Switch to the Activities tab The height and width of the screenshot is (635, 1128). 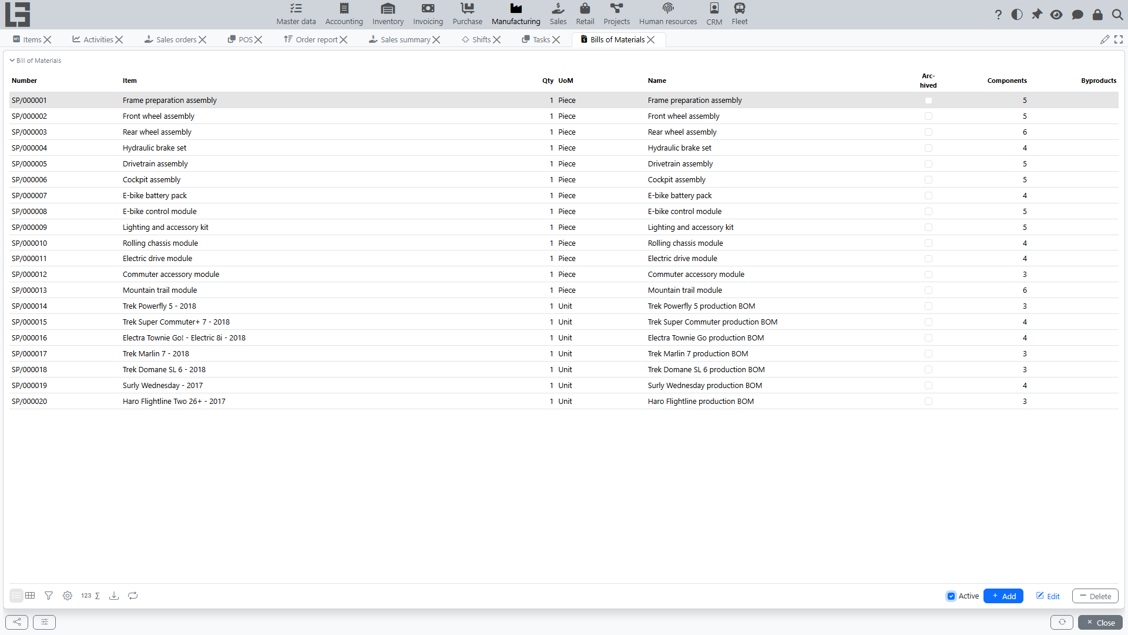pos(93,39)
